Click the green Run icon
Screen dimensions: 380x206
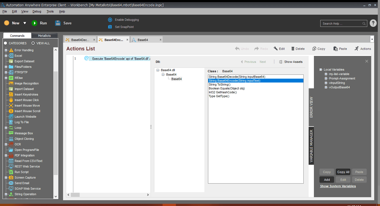coord(34,23)
